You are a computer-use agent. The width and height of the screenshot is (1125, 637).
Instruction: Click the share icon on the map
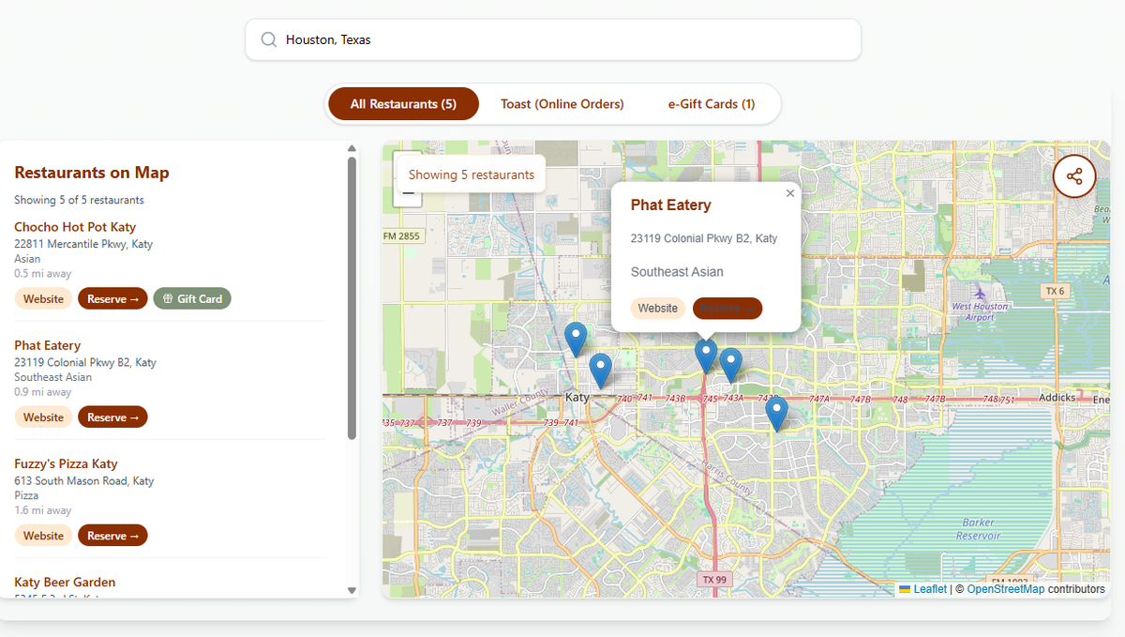tap(1074, 176)
